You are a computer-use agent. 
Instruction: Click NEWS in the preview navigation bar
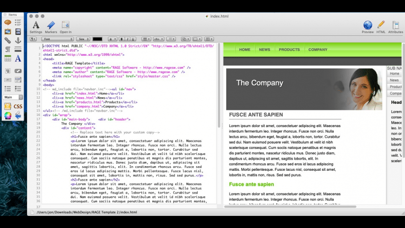[264, 50]
